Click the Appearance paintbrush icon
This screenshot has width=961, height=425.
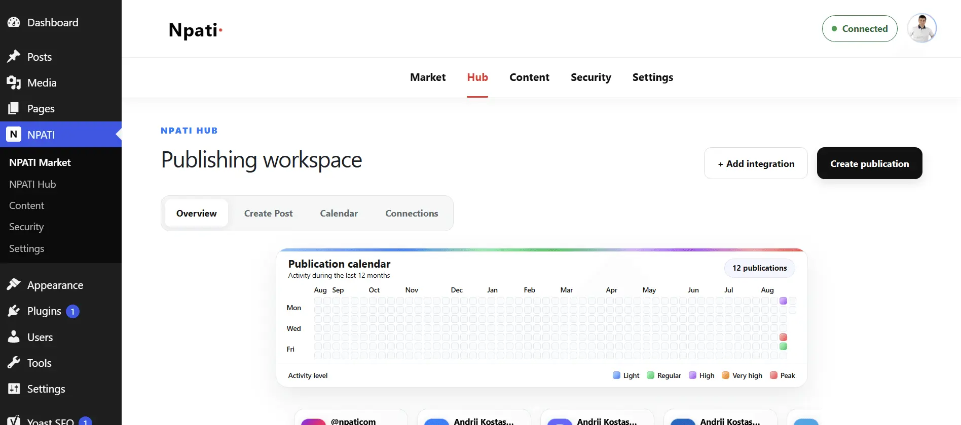point(14,285)
